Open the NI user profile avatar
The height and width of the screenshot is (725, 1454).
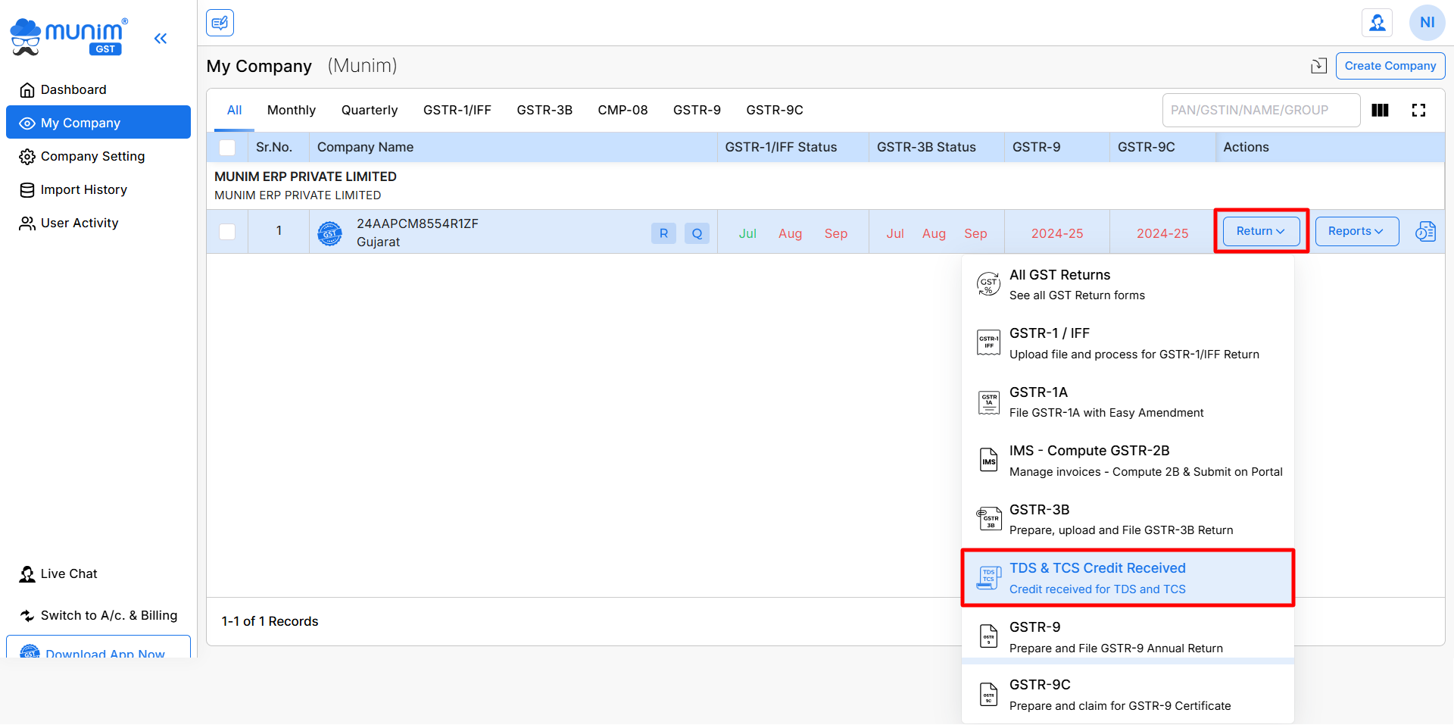click(x=1427, y=23)
